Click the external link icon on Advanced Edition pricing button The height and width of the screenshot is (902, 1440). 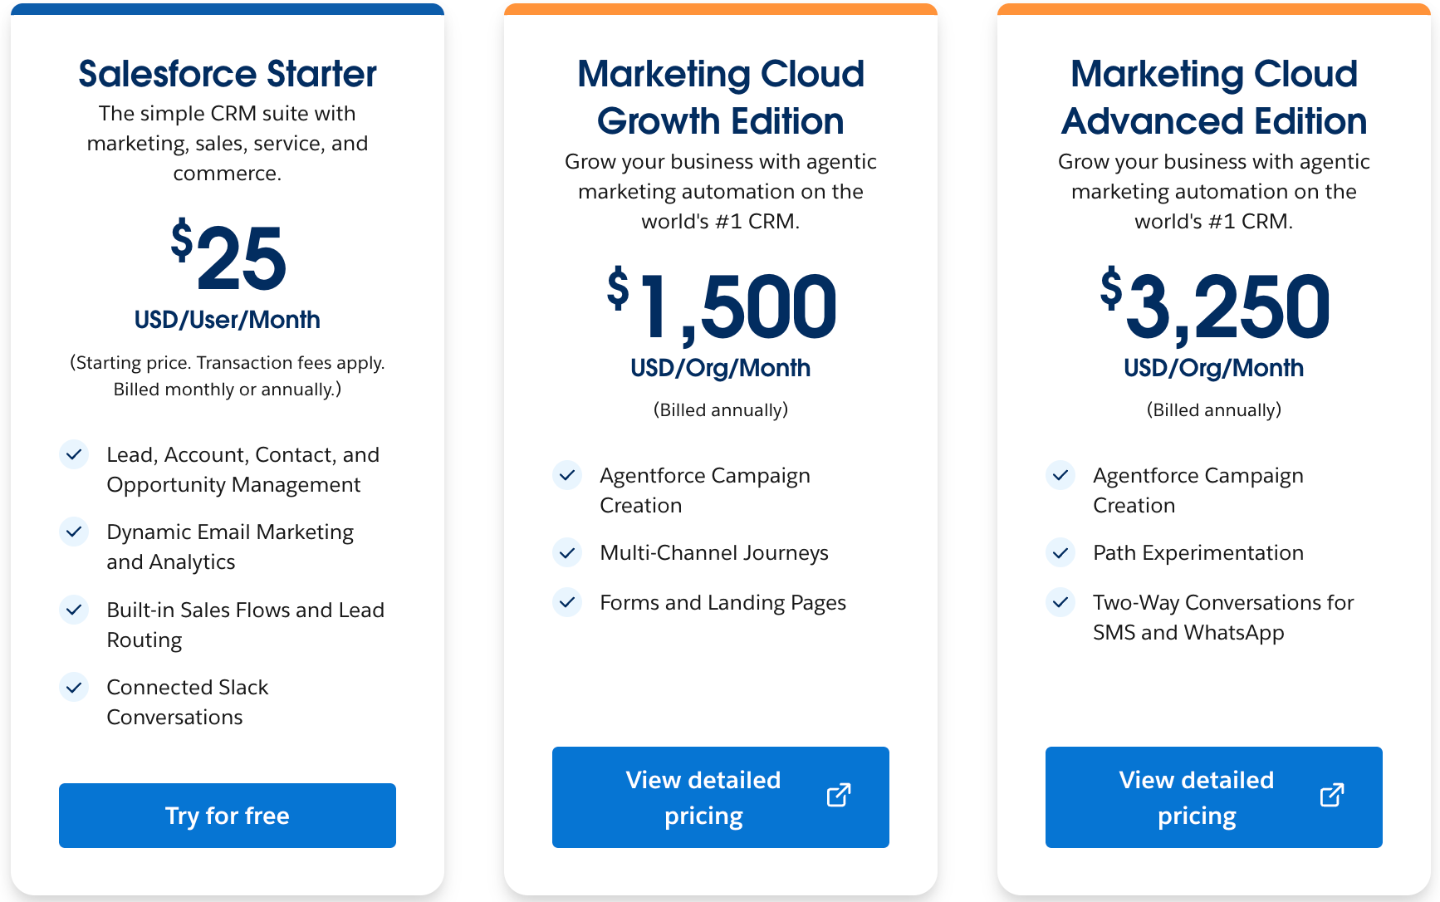point(1331,796)
